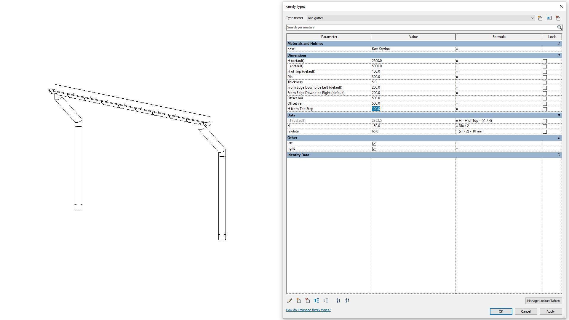Screen dimensions: 569x320
Task: Click the search magnifier icon
Action: [559, 27]
